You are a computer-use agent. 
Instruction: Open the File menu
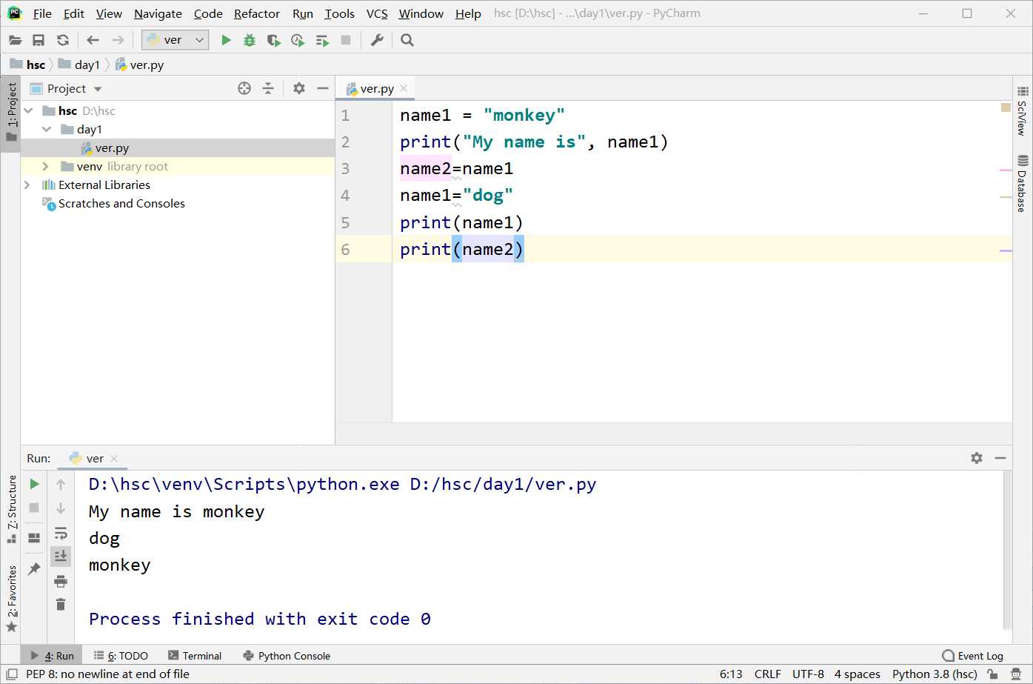click(42, 13)
